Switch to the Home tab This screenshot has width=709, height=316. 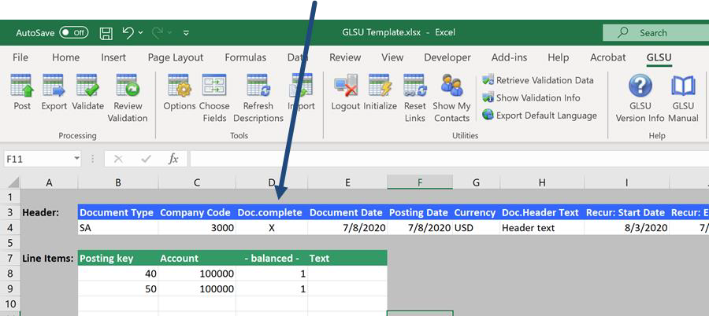65,58
